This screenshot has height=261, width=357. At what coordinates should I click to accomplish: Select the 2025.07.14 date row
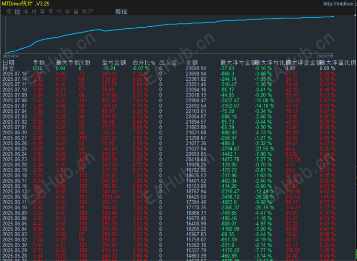click(14, 79)
